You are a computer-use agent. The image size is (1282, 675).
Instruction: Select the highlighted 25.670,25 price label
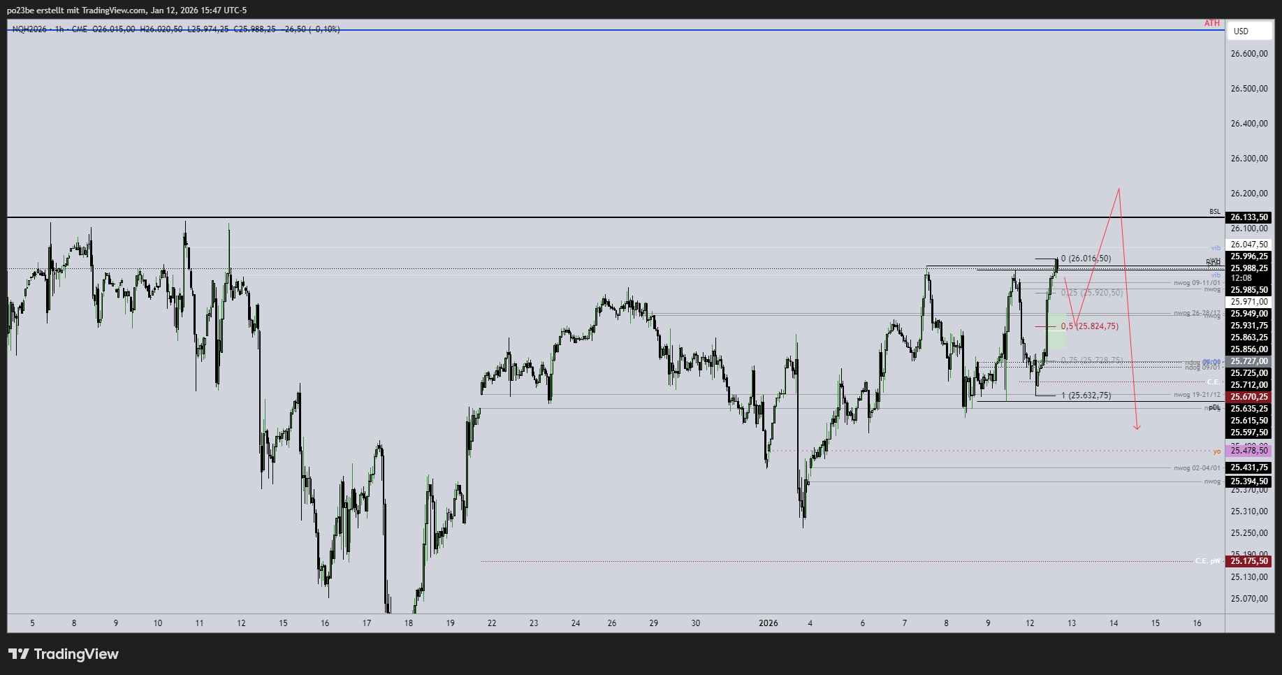(1250, 396)
